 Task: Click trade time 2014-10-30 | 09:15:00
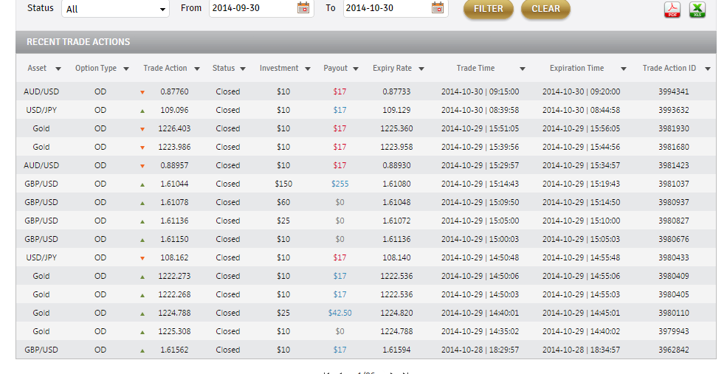480,91
